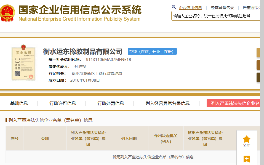The image size is (264, 165).
Task: Click the dark brown side button
Action: [x=258, y=78]
